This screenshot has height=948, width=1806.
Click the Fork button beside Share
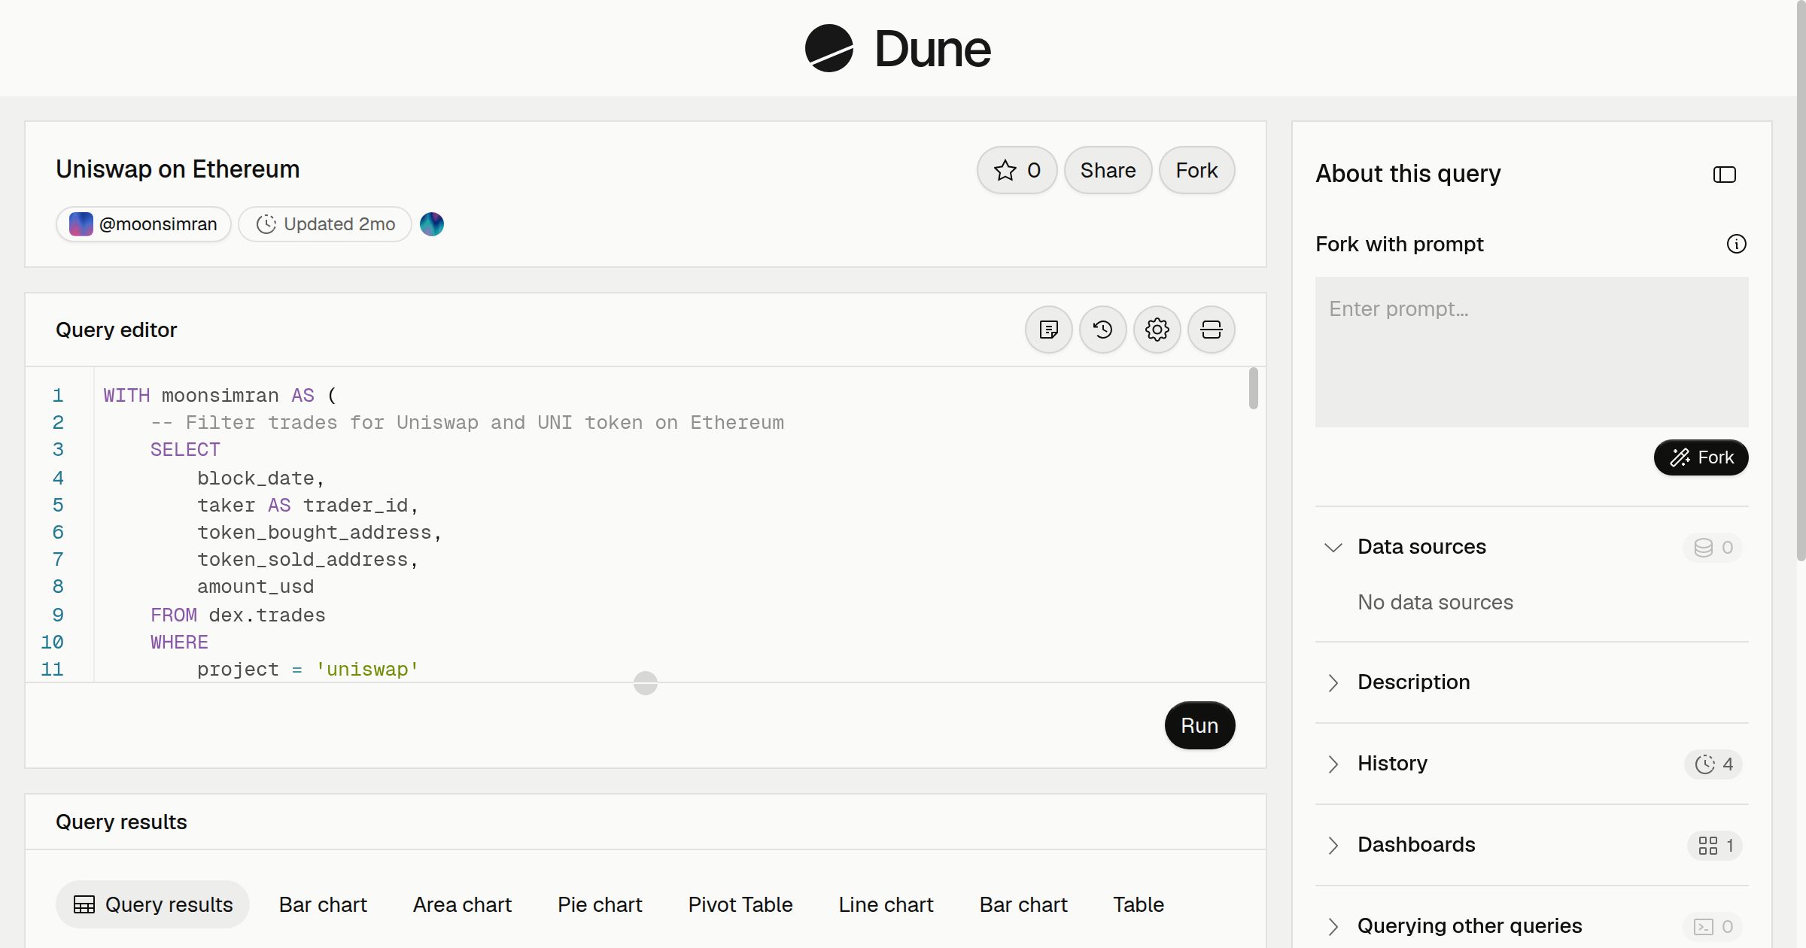coord(1196,170)
